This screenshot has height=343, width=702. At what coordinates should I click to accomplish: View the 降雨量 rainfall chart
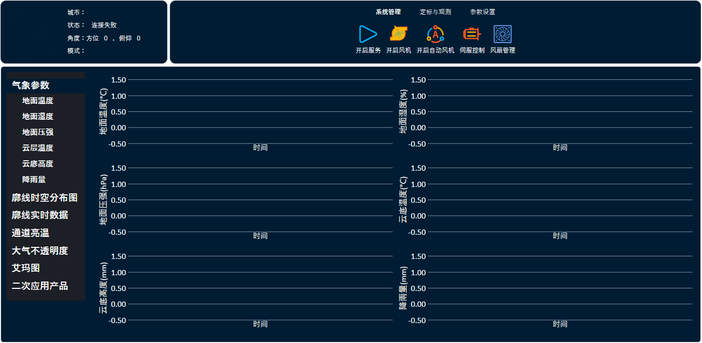pyautogui.click(x=34, y=179)
